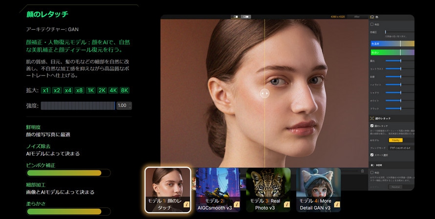The height and width of the screenshot is (219, 435).
Task: Click the 4390 x 4320 resolution text
Action: pos(338,17)
